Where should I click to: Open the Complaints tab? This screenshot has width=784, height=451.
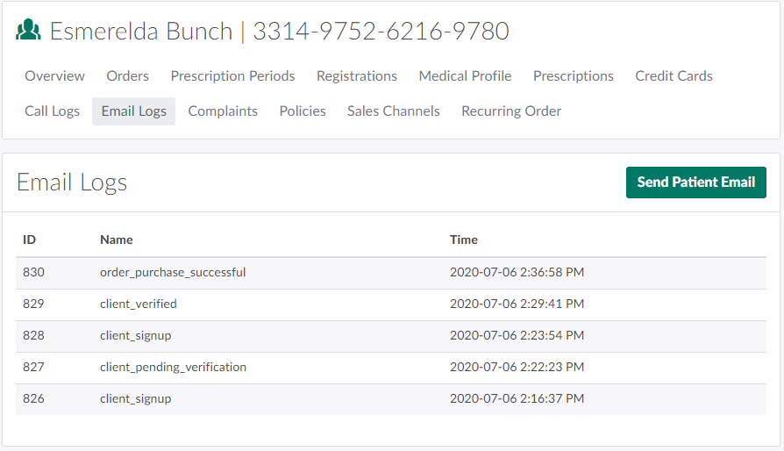coord(223,111)
